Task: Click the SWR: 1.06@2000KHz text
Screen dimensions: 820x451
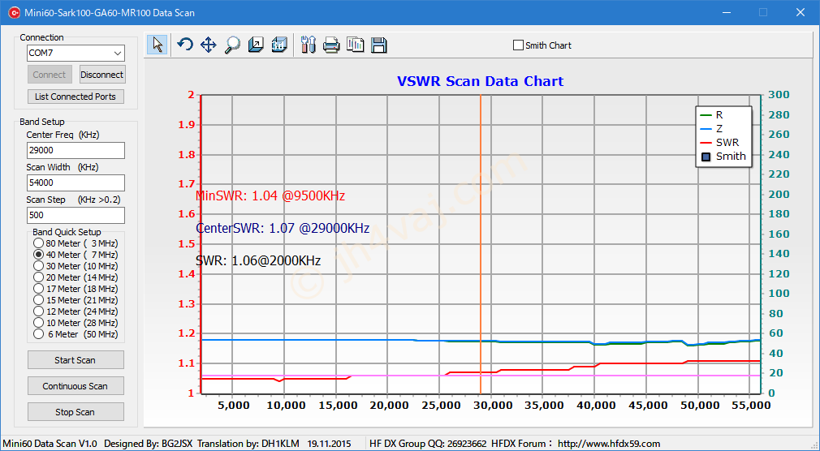Action: [258, 260]
